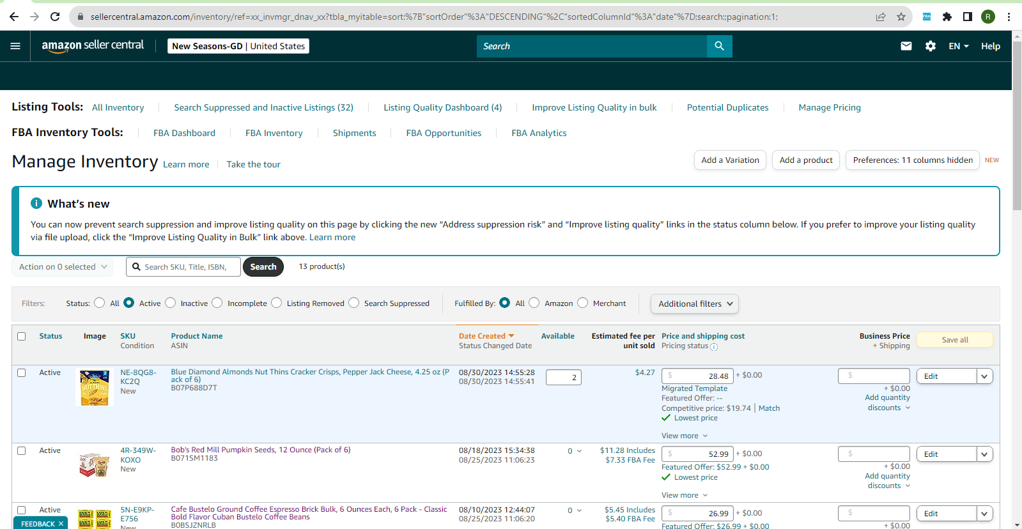Click Match next to competitive price $19.74
The width and height of the screenshot is (1022, 529).
[x=770, y=408]
